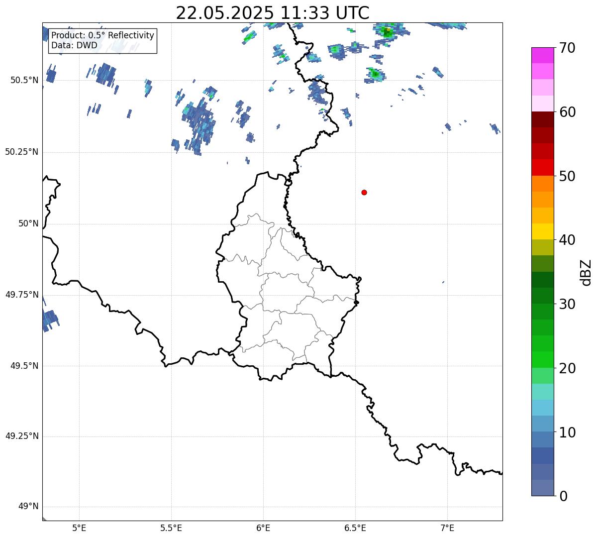The width and height of the screenshot is (598, 538).
Task: Click the 50.25°N latitude label
Action: (21, 152)
